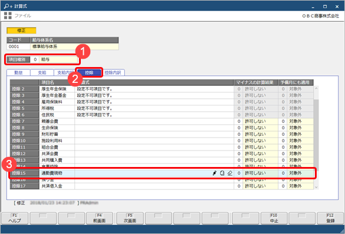345x234 pixels.
Task: Switch to the 勤怠 tab
Action: 18,72
